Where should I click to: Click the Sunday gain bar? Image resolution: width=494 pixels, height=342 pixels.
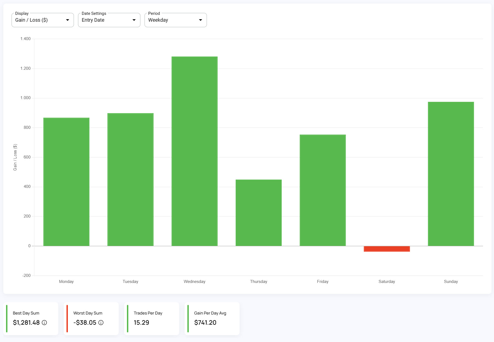click(451, 174)
